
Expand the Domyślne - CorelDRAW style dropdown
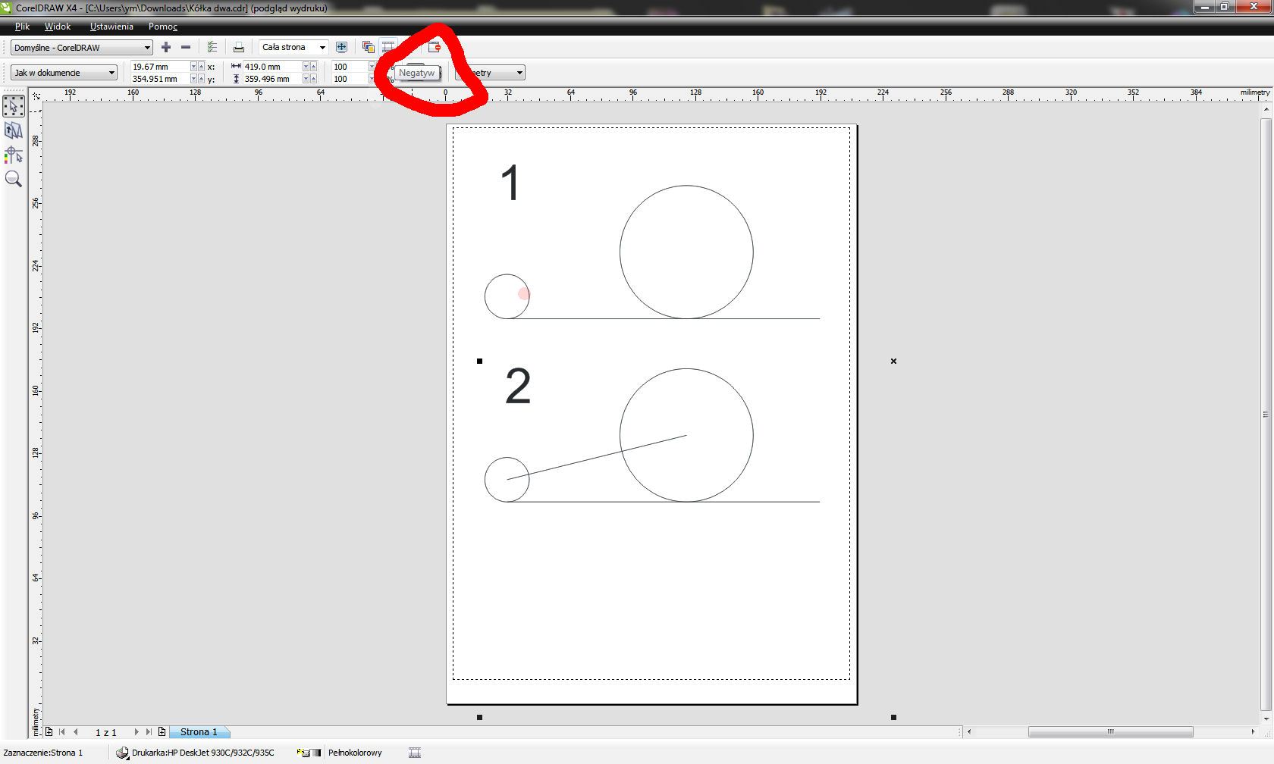coord(147,48)
